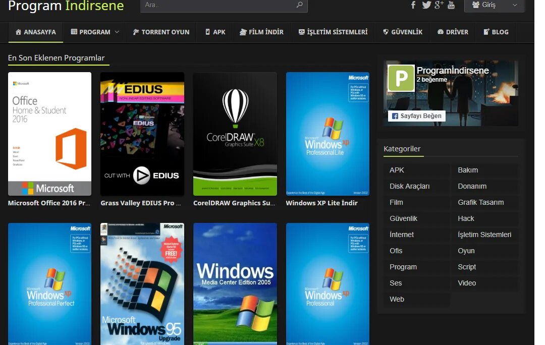Viewport: 545px width, 345px height.
Task: Switch to the Film İndir section
Action: pos(261,31)
